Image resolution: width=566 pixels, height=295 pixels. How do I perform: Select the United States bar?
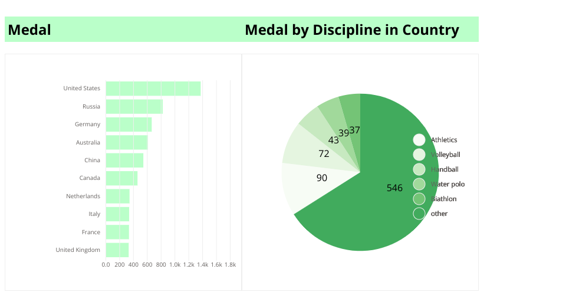point(153,88)
